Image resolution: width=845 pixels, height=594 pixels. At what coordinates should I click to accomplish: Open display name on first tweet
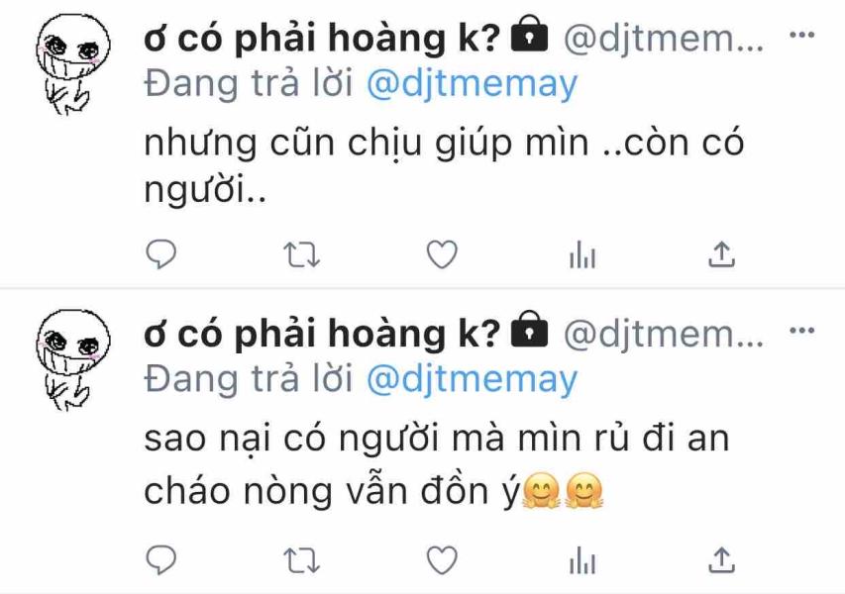pos(322,40)
